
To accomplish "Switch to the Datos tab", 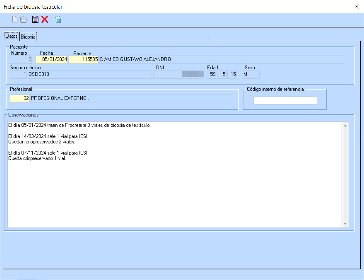I will 12,36.
